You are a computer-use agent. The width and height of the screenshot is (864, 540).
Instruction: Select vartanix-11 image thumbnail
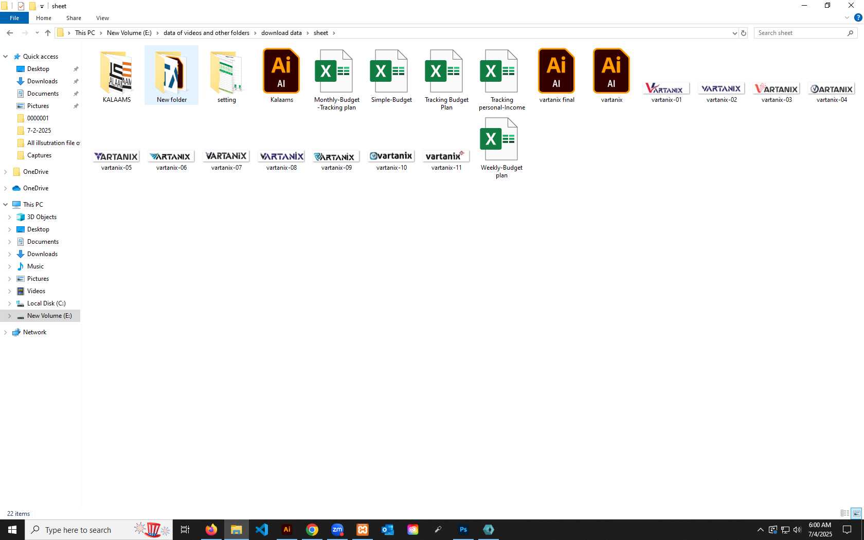pyautogui.click(x=447, y=157)
